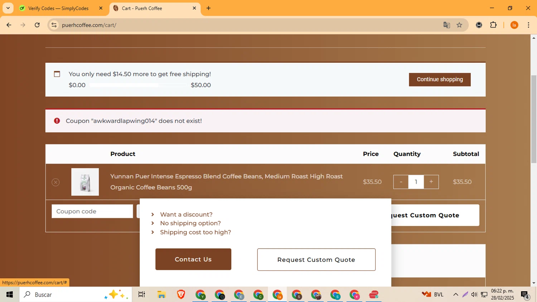Open the taskbar clock and date
The width and height of the screenshot is (537, 302).
click(x=503, y=294)
